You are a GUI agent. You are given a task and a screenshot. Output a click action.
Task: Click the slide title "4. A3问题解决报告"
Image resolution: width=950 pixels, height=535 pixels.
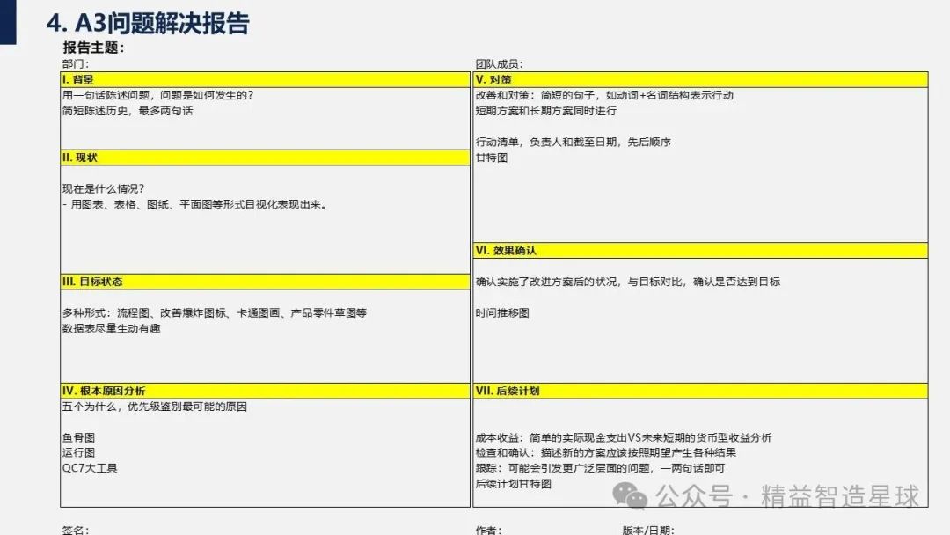(148, 23)
